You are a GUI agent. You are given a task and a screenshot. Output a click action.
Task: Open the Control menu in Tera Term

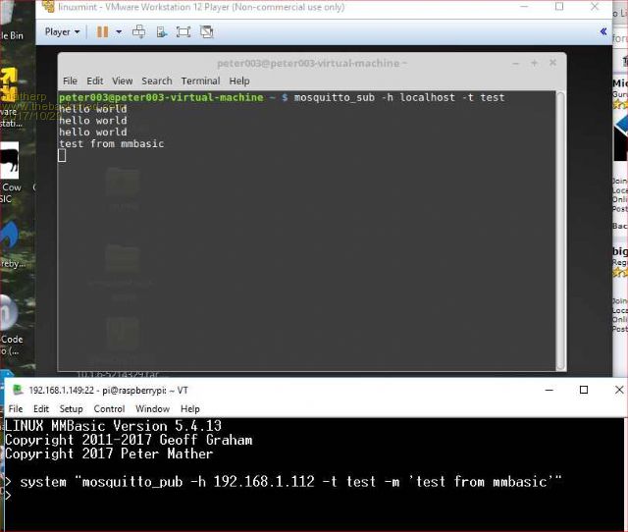(109, 408)
